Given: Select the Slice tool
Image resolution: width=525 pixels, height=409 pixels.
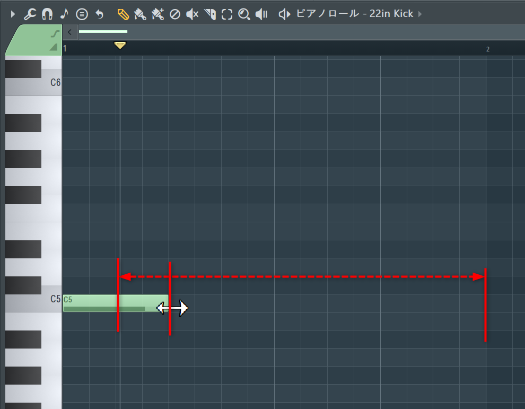Looking at the screenshot, I should click(210, 14).
